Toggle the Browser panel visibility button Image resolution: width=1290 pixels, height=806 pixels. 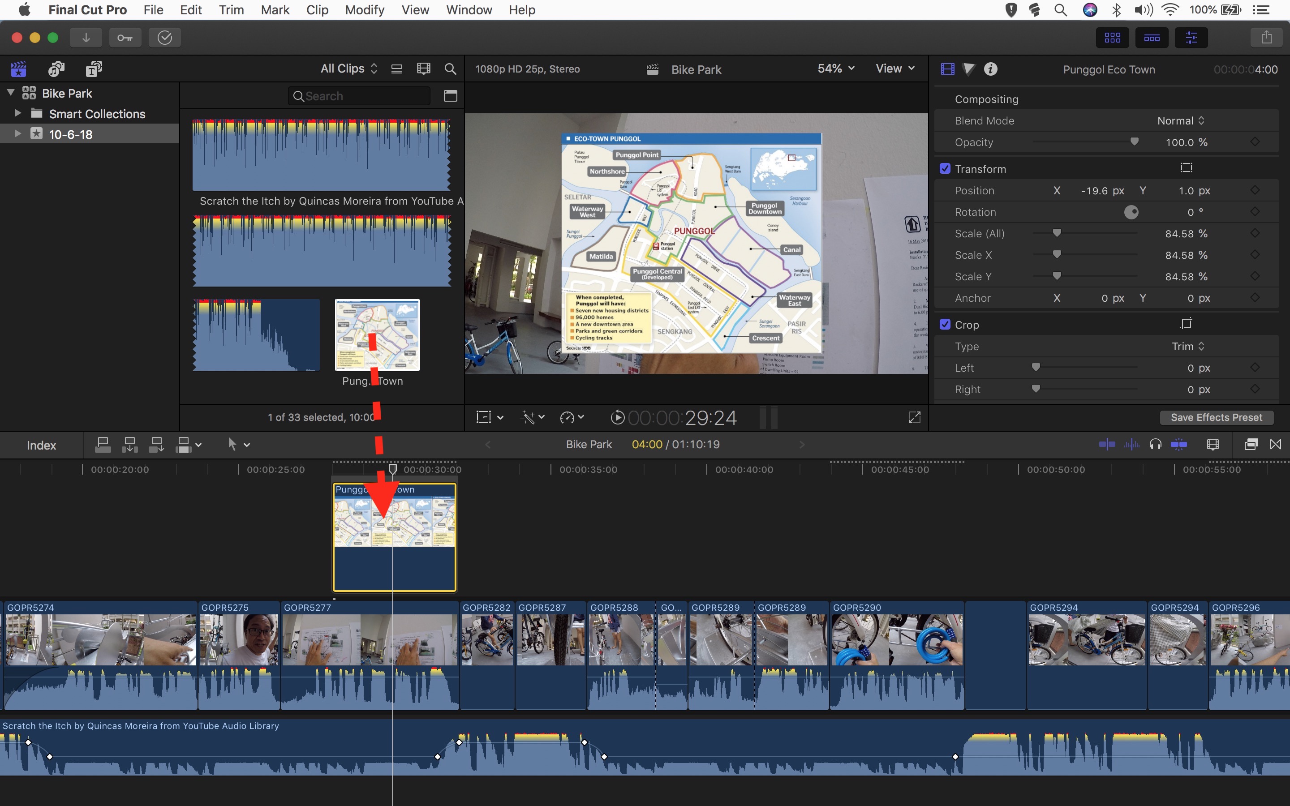click(1112, 37)
